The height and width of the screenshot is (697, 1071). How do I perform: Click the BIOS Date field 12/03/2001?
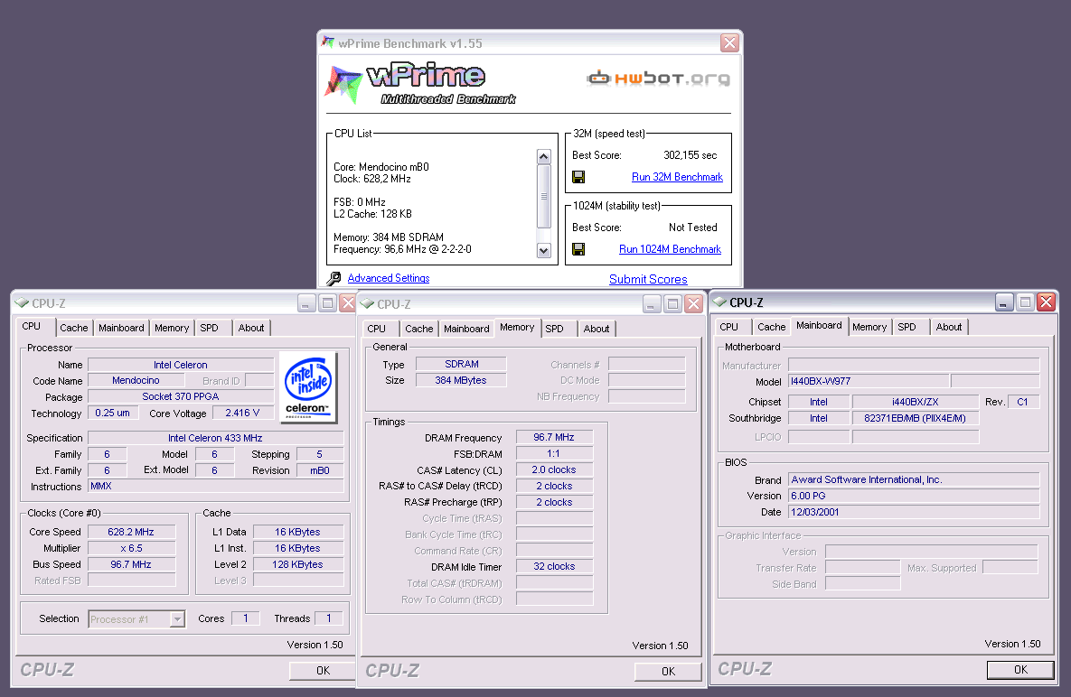[914, 512]
